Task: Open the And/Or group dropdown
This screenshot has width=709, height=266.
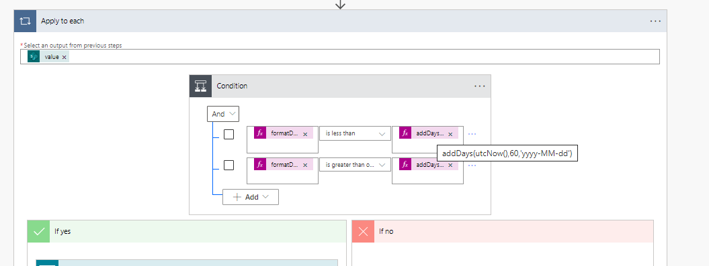Action: click(x=223, y=114)
